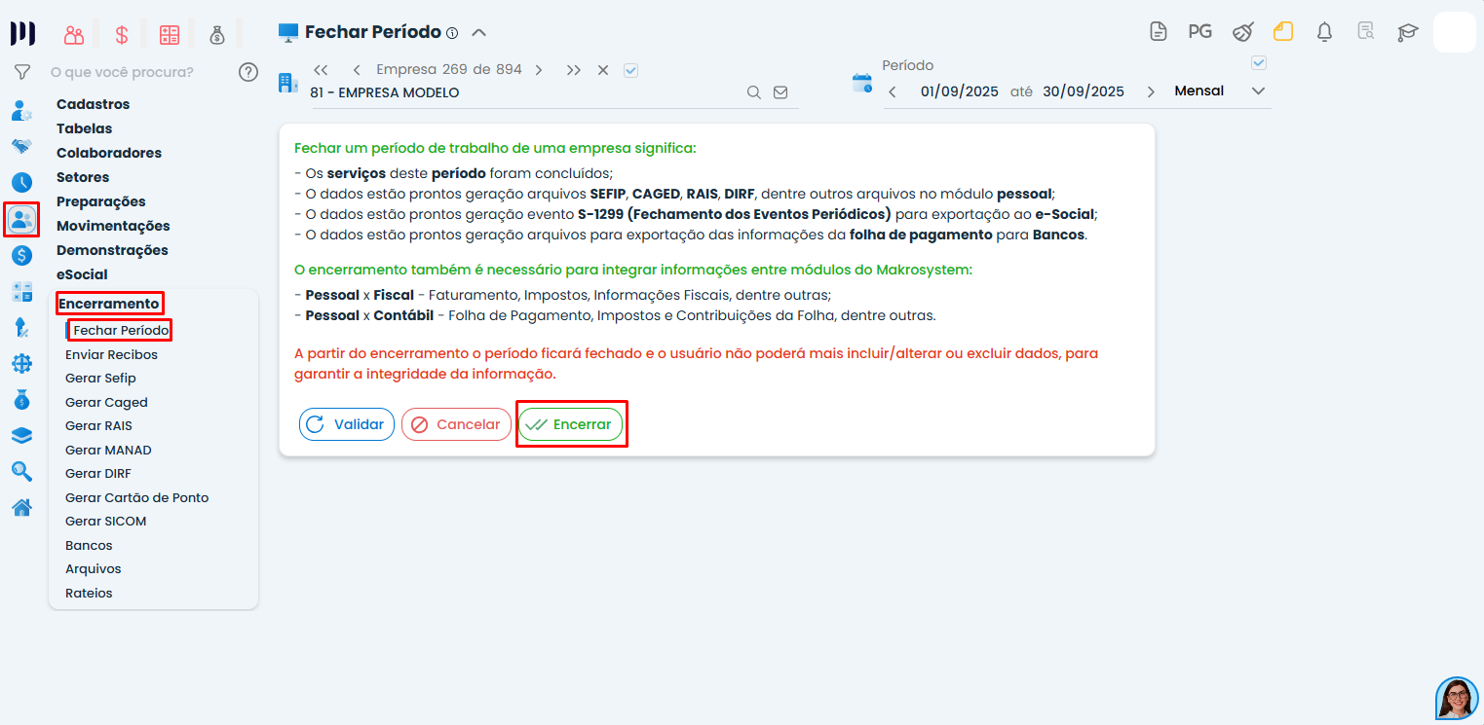This screenshot has width=1484, height=725.
Task: Click the 01/09/2025 start date field
Action: click(x=960, y=91)
